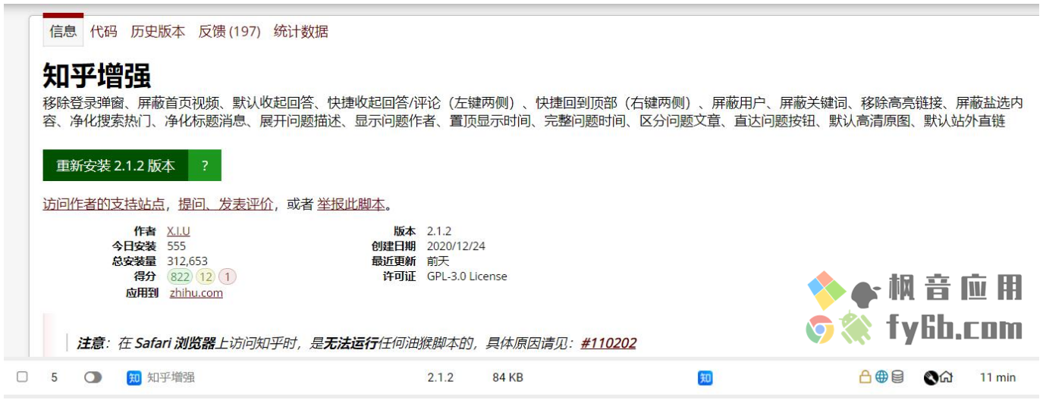Tick the checkbox for the 知乎增强 script row

(x=22, y=377)
